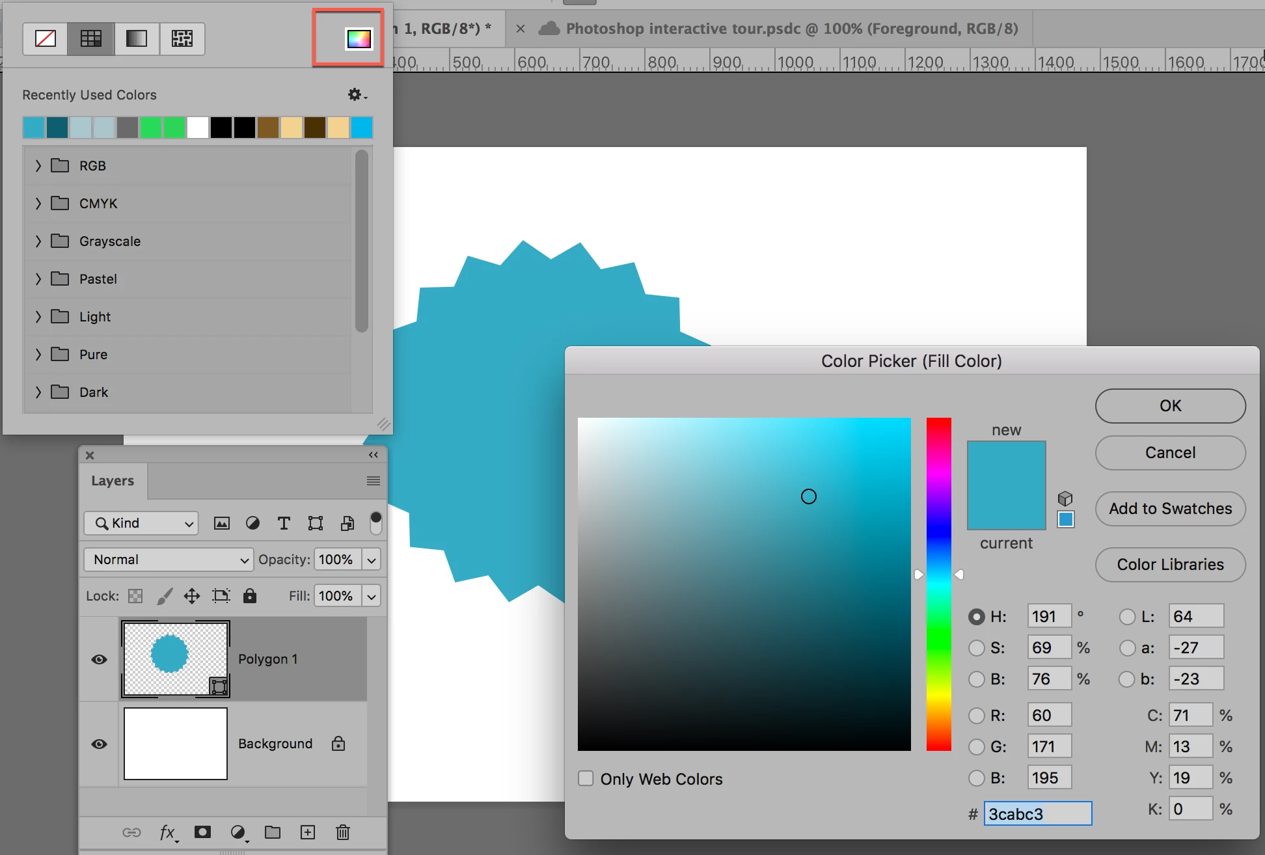Open the Normal blend mode dropdown
The height and width of the screenshot is (855, 1265).
point(169,560)
